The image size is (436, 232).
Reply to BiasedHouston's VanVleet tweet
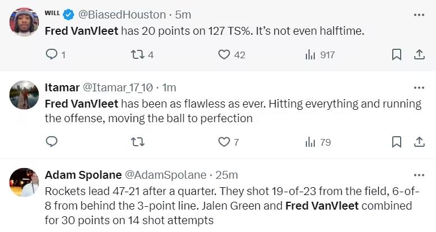point(51,54)
